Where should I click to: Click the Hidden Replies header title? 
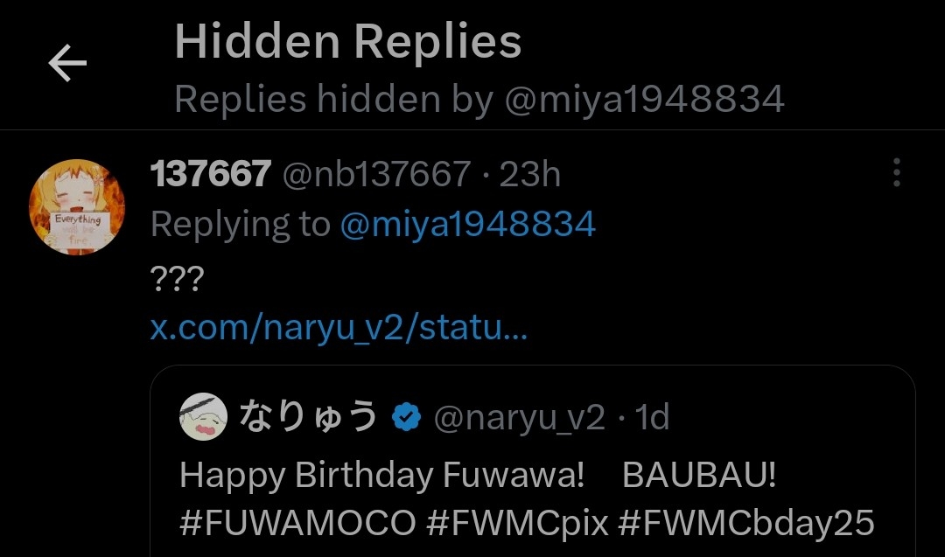(x=347, y=41)
